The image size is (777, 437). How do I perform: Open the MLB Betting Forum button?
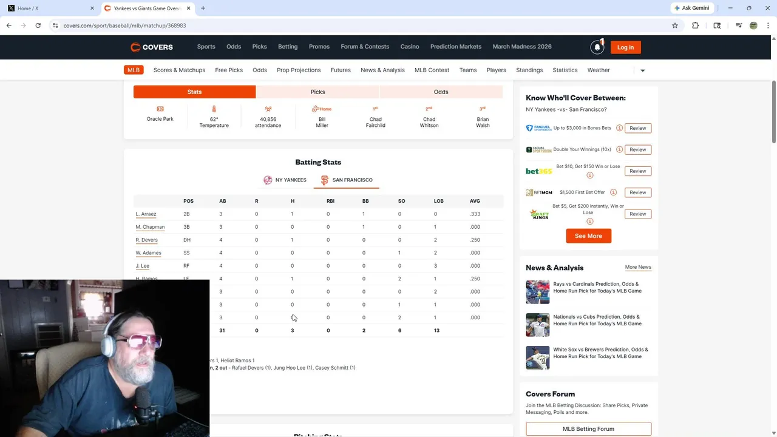pos(588,429)
